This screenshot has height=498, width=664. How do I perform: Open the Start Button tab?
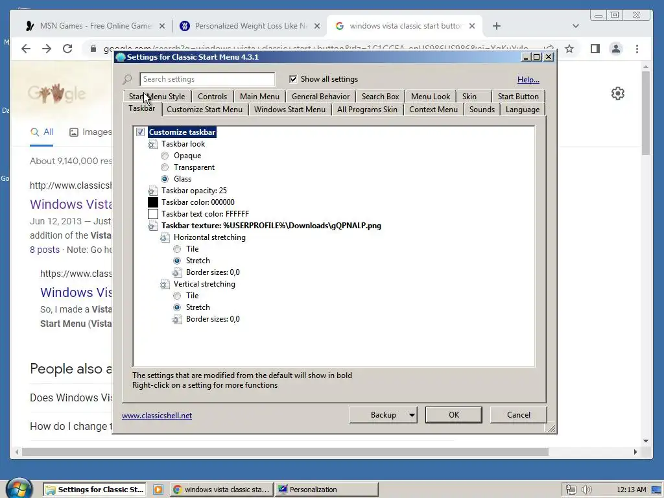pyautogui.click(x=518, y=97)
